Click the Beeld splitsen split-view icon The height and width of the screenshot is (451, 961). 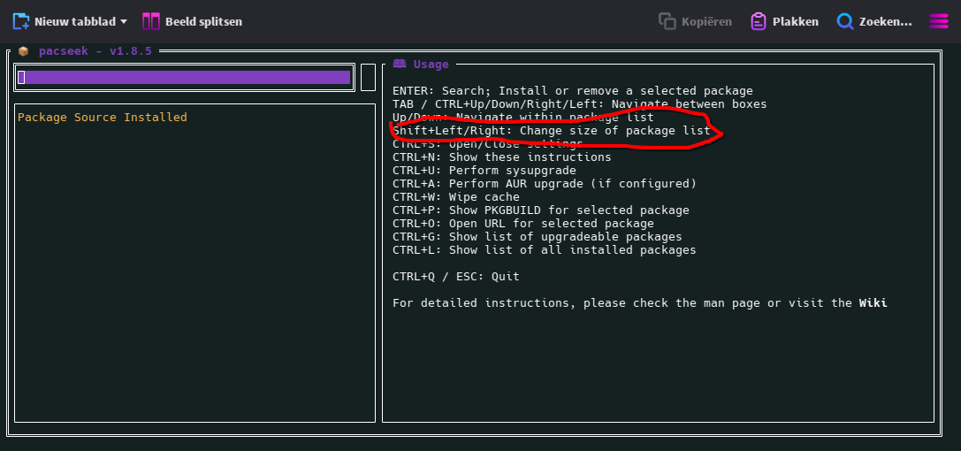tap(151, 21)
